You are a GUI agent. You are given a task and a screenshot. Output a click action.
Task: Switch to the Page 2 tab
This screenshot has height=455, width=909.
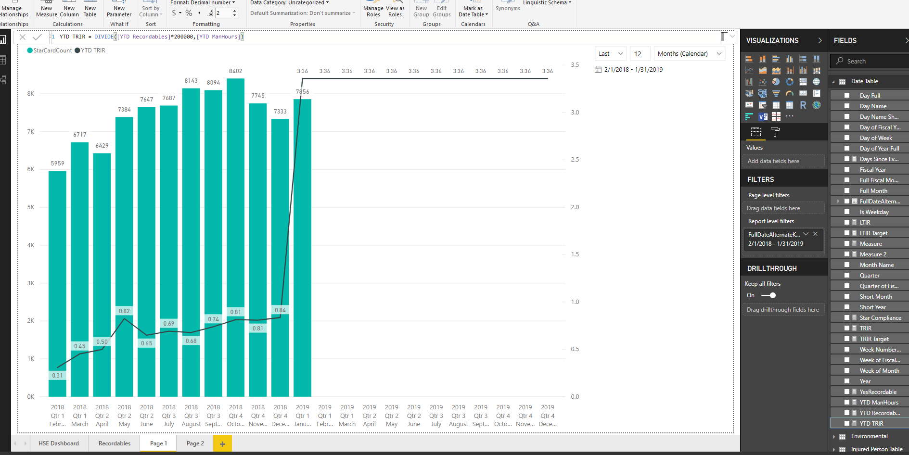pyautogui.click(x=195, y=443)
